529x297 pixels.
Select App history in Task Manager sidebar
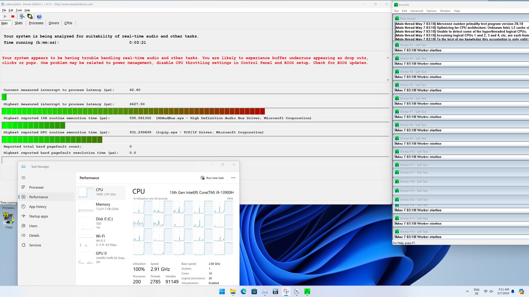tap(38, 207)
